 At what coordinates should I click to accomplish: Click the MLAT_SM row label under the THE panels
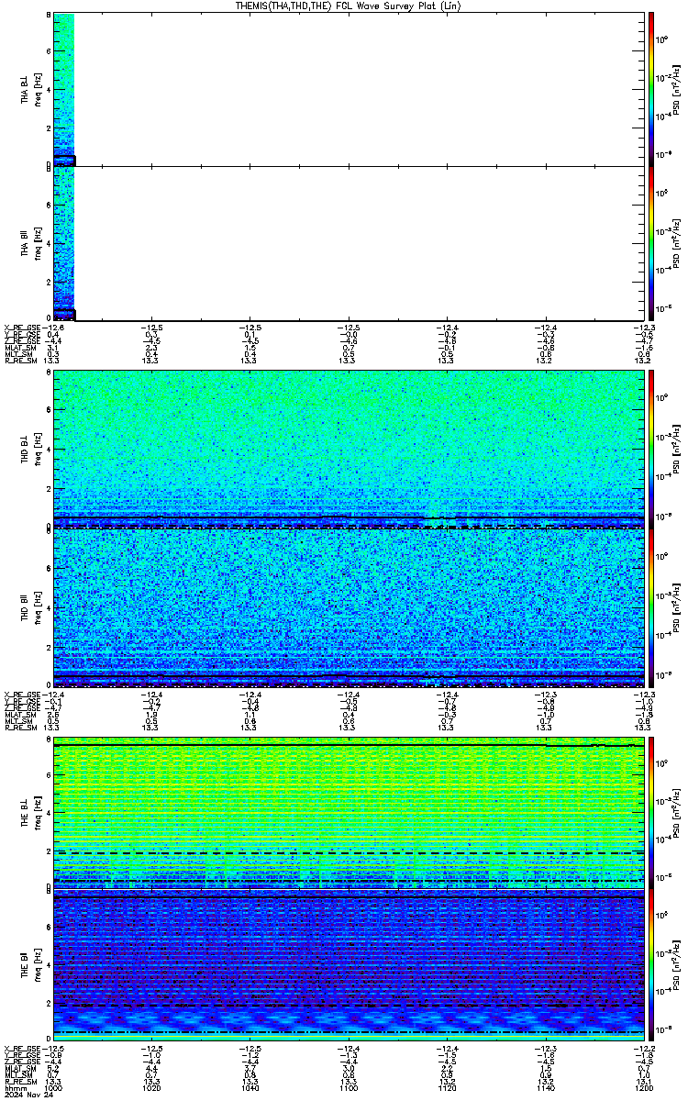pos(20,1068)
